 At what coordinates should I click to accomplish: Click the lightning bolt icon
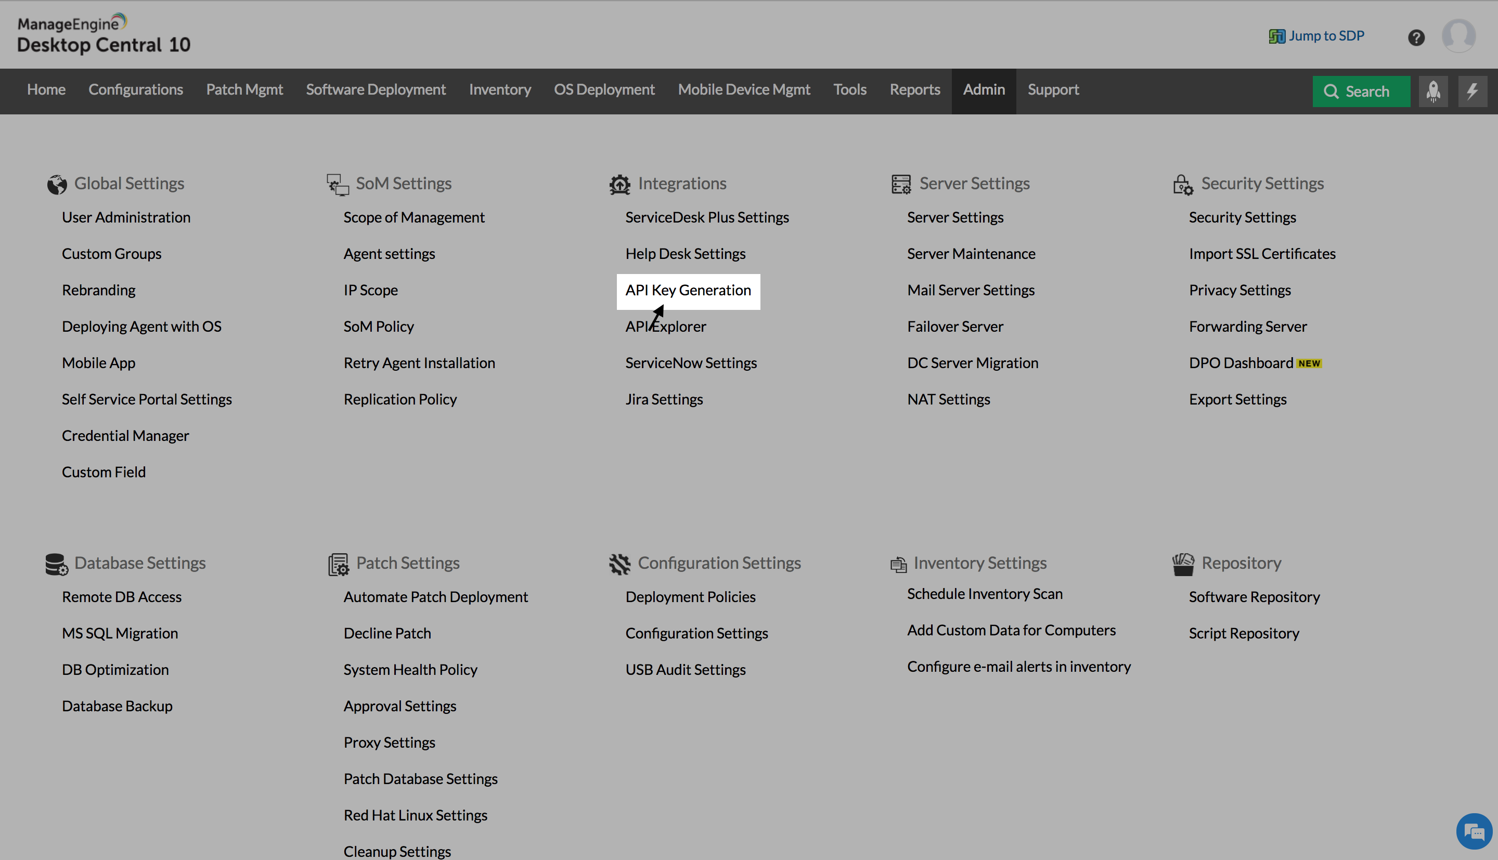[1472, 91]
